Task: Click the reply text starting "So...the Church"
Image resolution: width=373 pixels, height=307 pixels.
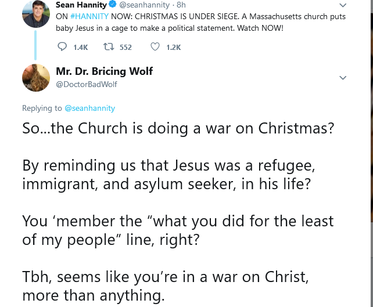Action: click(178, 128)
